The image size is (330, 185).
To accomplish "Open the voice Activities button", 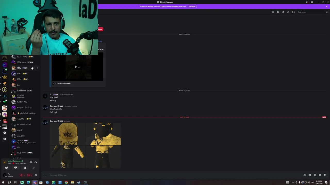I will (x=25, y=168).
